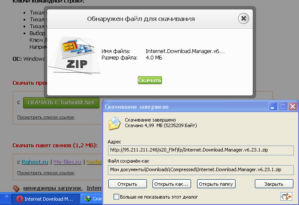
Task: Click the green Скачать button
Action: coord(149,80)
